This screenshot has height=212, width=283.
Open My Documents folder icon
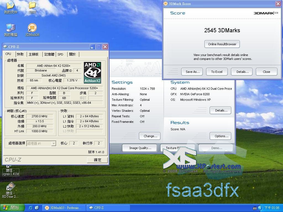pyautogui.click(x=11, y=6)
